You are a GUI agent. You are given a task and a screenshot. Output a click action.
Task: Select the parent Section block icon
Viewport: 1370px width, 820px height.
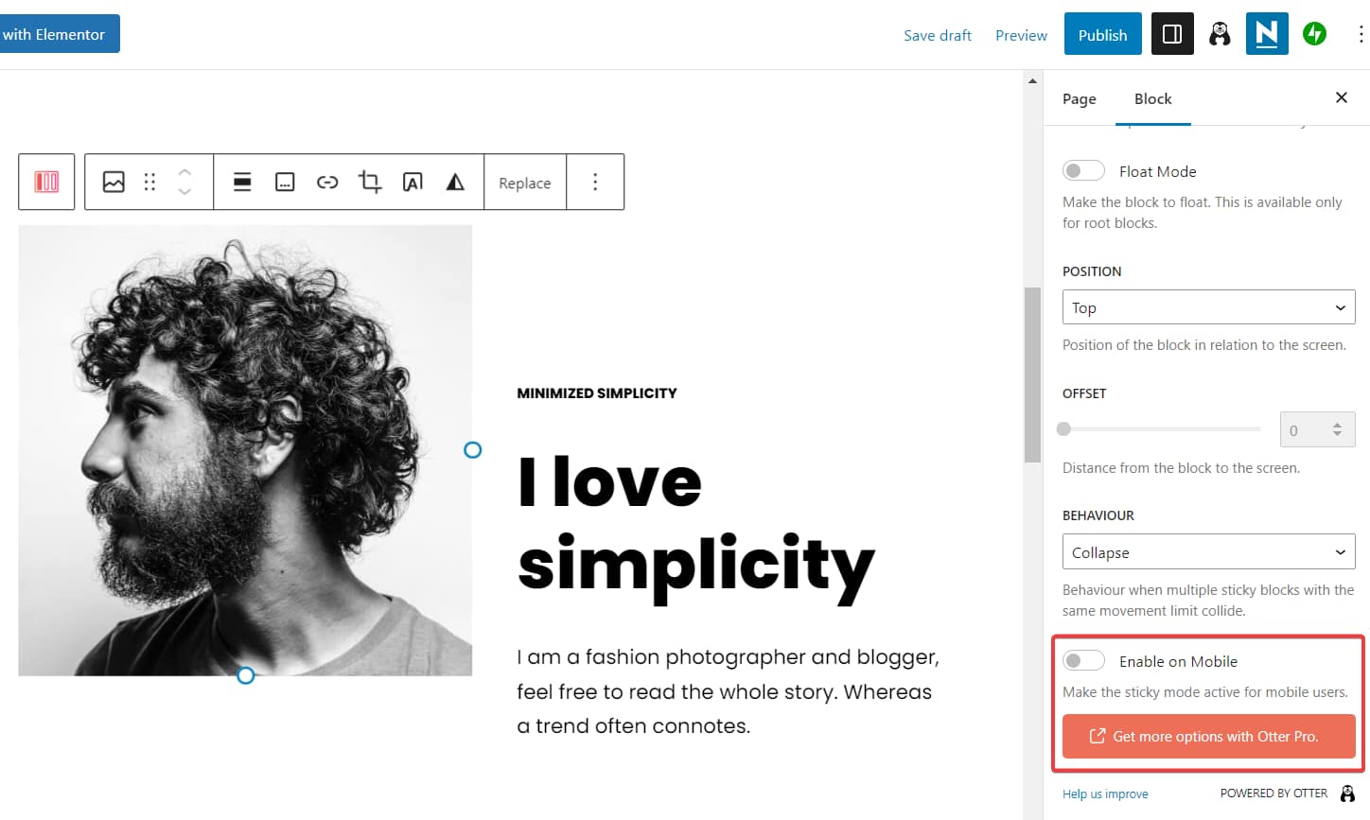coord(45,182)
